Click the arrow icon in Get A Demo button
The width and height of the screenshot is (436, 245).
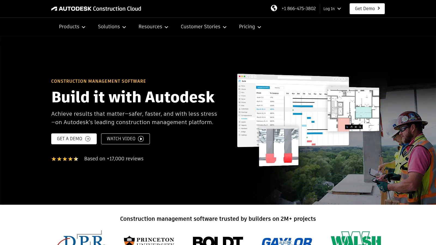[88, 139]
